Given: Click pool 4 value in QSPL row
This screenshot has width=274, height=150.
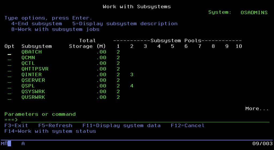Looking at the screenshot, I should tap(132, 86).
